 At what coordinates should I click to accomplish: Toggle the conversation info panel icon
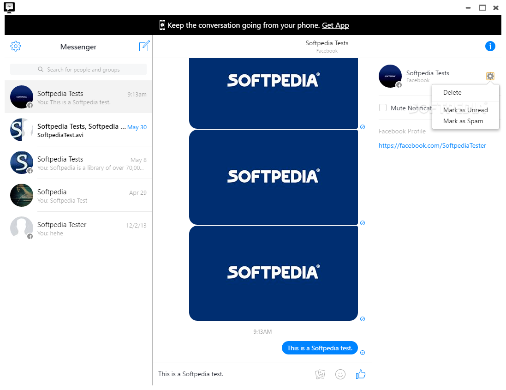(x=490, y=46)
